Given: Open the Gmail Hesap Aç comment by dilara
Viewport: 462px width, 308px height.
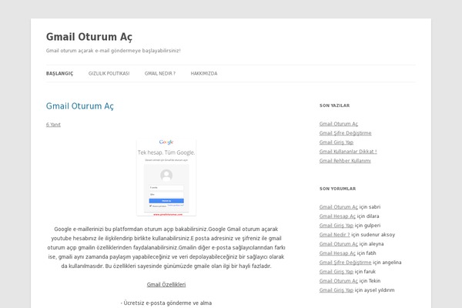Looking at the screenshot, I should coord(336,216).
